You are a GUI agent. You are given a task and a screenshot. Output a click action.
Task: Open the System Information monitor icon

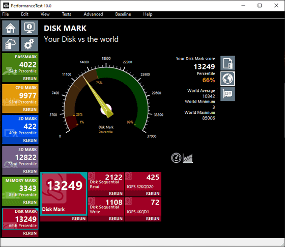click(30, 28)
